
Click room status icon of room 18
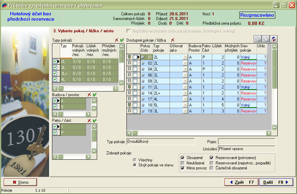pos(129,104)
